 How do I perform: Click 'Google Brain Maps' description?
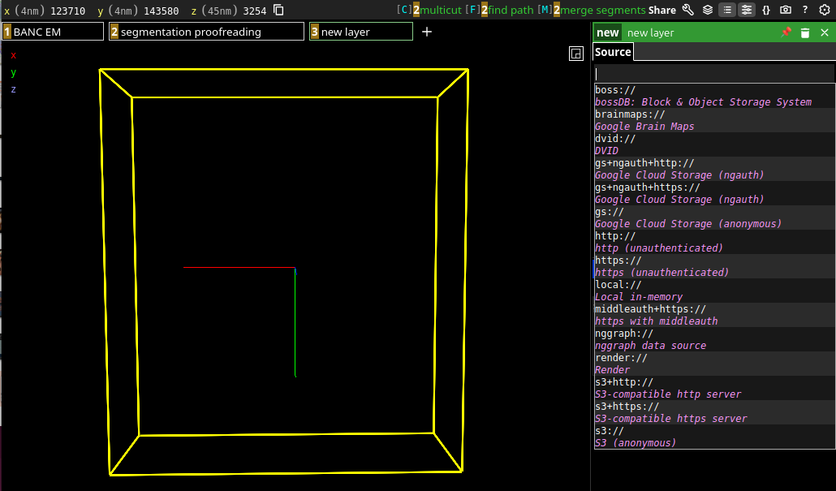644,127
